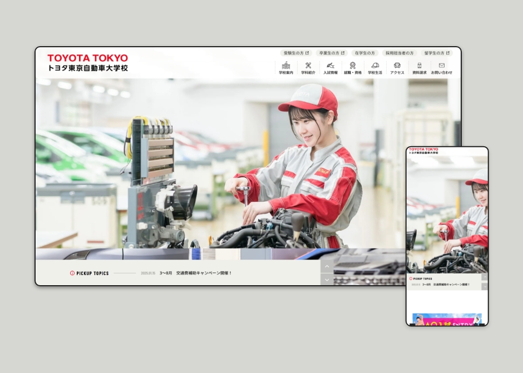The image size is (523, 373).
Task: Click the 就職・資格 medal icon
Action: (352, 66)
